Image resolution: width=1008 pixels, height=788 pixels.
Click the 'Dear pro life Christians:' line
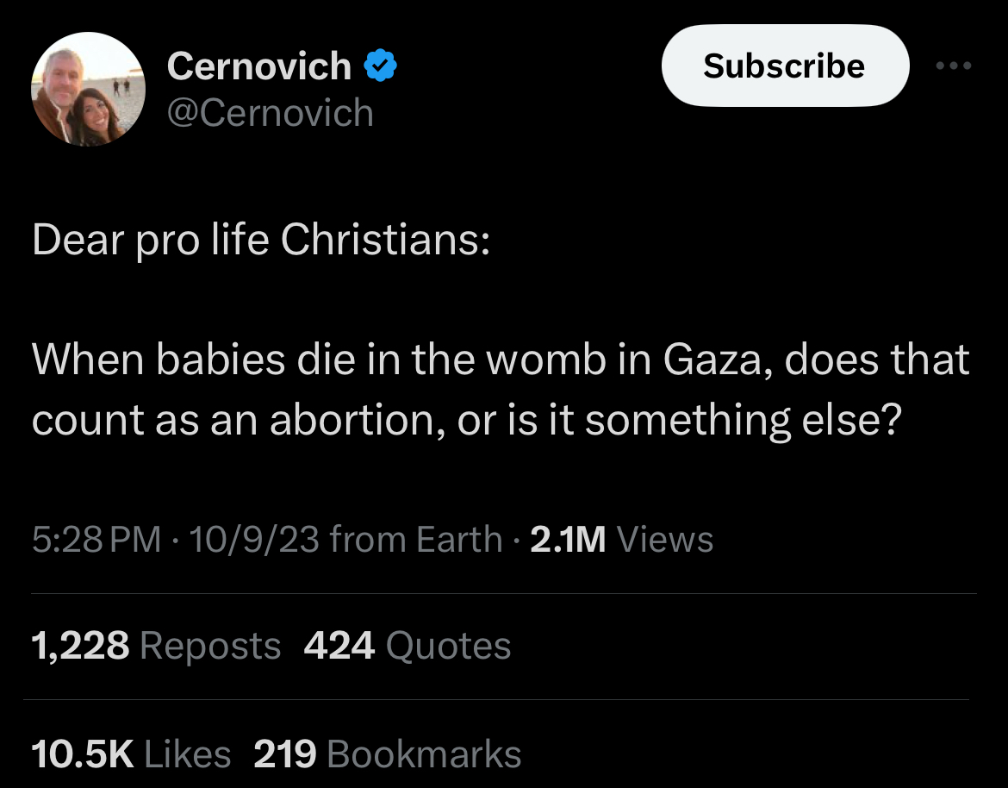261,240
